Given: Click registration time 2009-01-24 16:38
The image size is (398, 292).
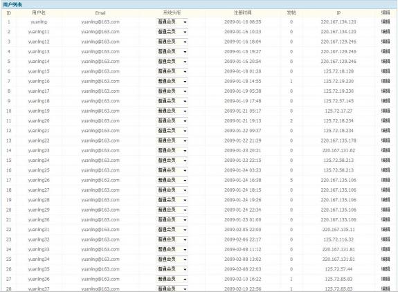Looking at the screenshot, I should click(243, 180).
